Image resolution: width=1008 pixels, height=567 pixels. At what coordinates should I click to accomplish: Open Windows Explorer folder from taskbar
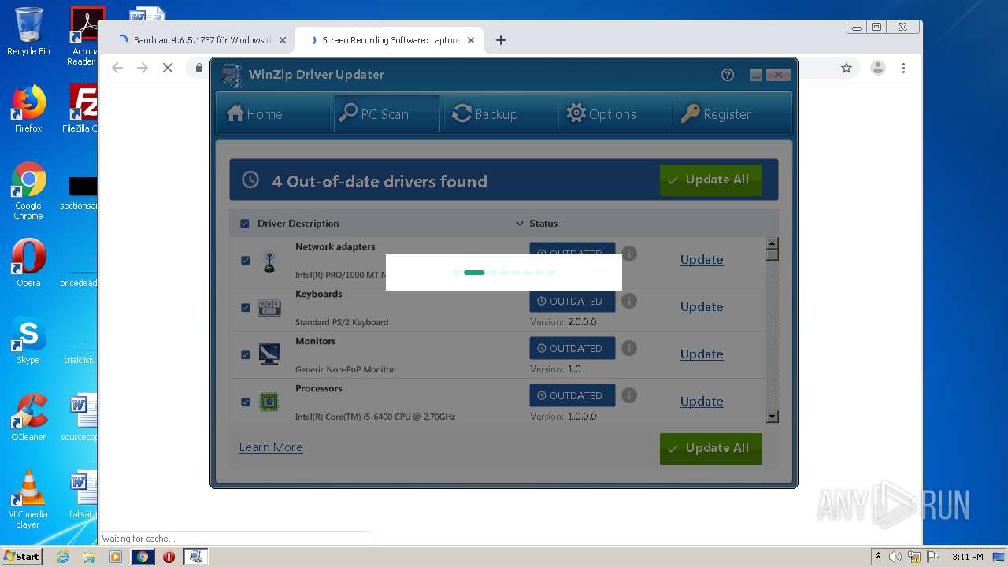click(89, 557)
